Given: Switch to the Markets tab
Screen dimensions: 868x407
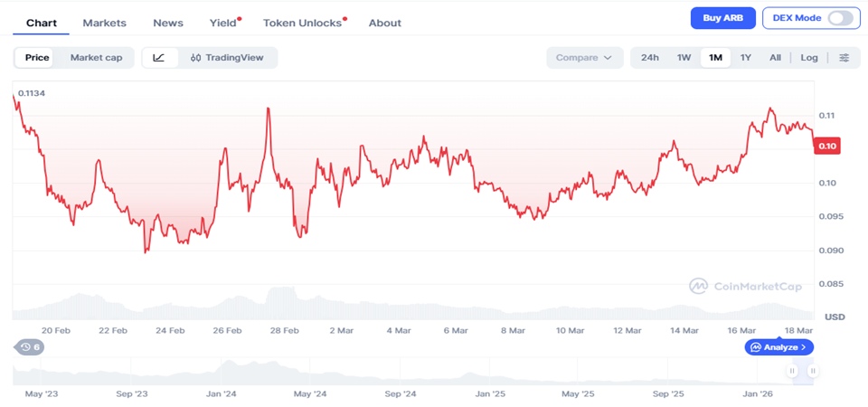Looking at the screenshot, I should pos(105,23).
